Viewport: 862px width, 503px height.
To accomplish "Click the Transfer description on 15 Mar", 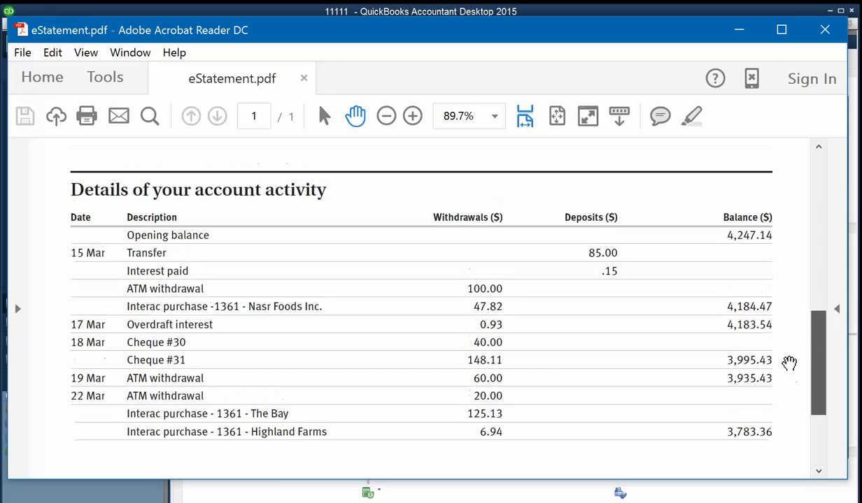I will [x=146, y=253].
